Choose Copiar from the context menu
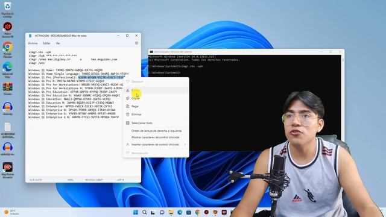The image size is (386, 217). 156,98
